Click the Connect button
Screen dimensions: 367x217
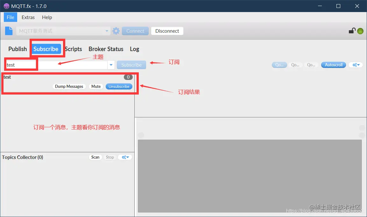tap(135, 31)
